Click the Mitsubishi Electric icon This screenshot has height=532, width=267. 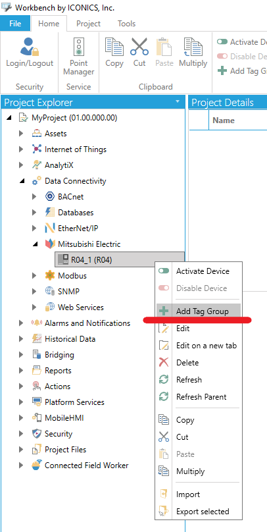point(50,244)
